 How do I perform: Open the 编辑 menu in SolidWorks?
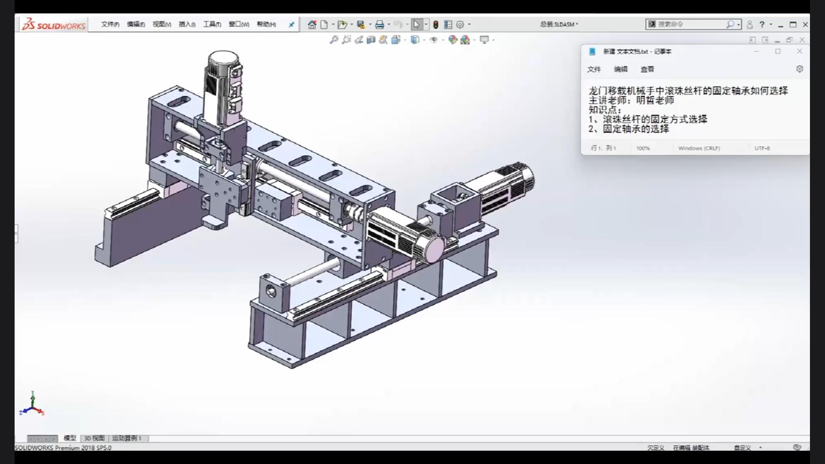pyautogui.click(x=136, y=24)
